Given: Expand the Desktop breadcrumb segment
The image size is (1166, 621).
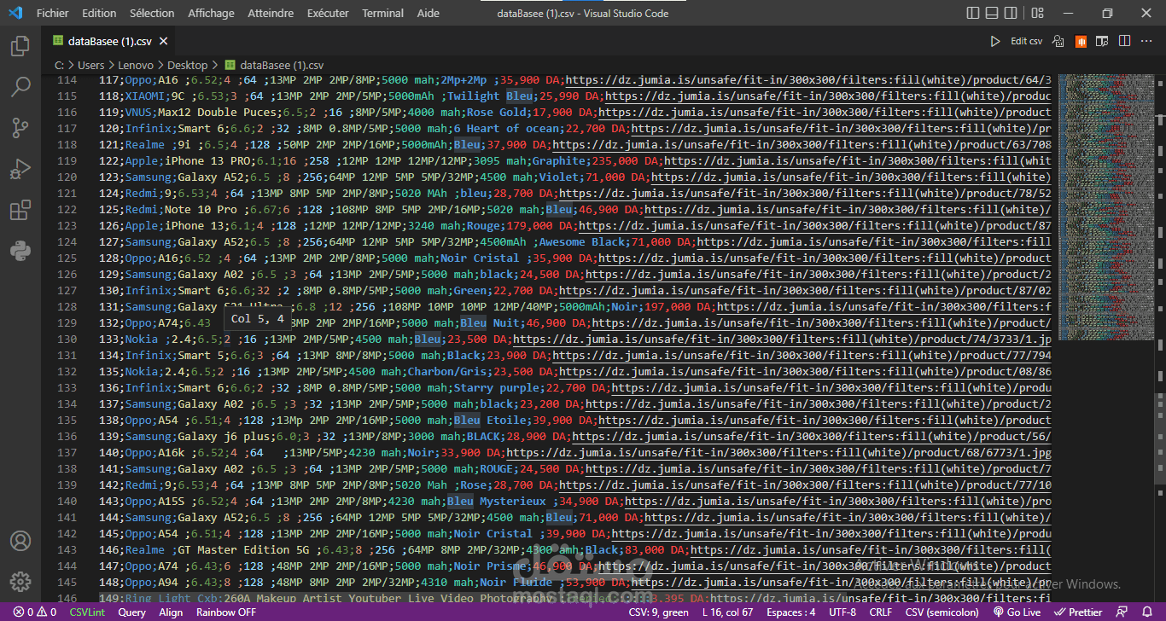Looking at the screenshot, I should click(187, 65).
